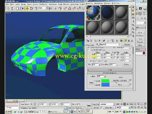Click Go to Parent icon
The width and height of the screenshot is (152, 114).
tap(129, 41)
